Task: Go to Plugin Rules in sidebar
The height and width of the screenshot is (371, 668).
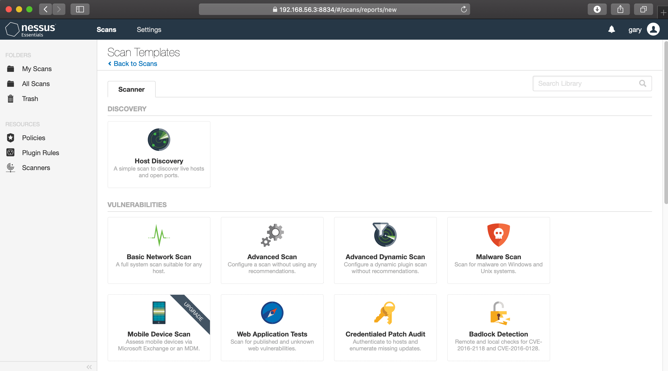Action: click(x=40, y=153)
